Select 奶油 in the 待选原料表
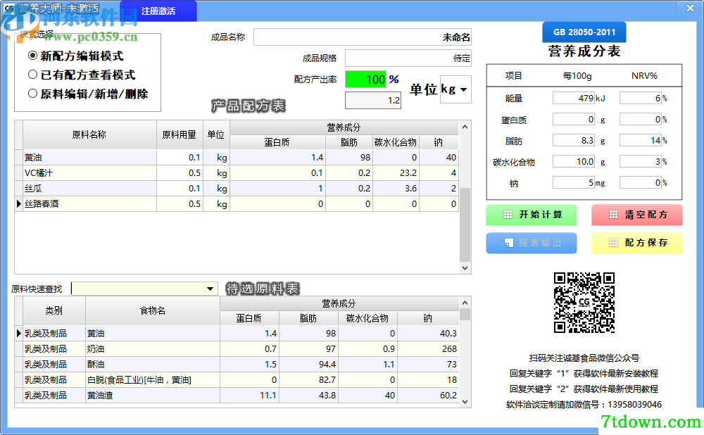 pyautogui.click(x=237, y=349)
